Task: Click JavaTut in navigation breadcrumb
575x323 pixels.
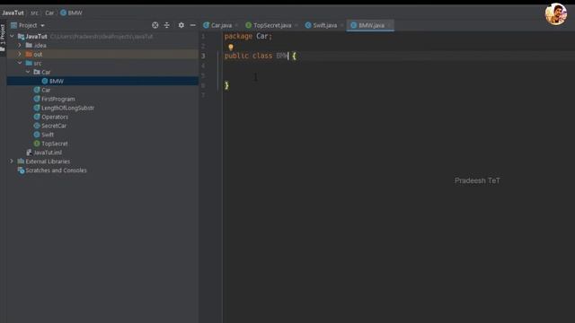Action: pos(13,13)
